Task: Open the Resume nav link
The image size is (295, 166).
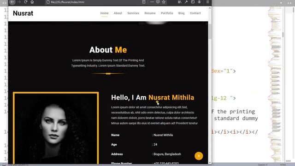Action: (150, 13)
